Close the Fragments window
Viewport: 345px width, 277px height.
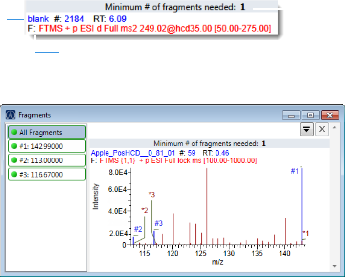pyautogui.click(x=330, y=115)
